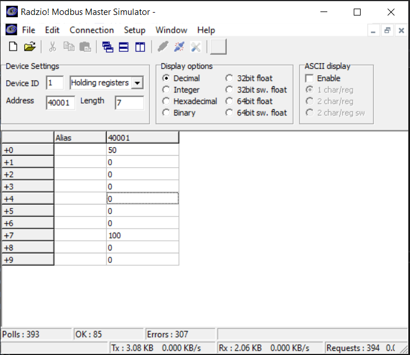Maximize the Modbus Master Simulator window

(357, 12)
